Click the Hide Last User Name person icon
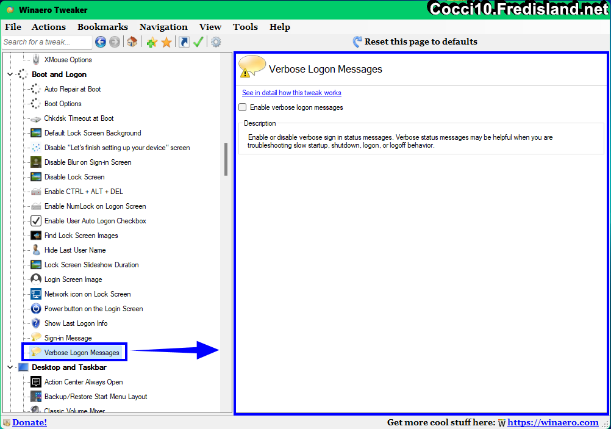 click(36, 250)
